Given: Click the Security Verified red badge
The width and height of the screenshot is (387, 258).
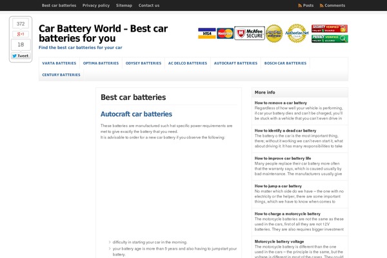Looking at the screenshot, I should pos(330,28).
